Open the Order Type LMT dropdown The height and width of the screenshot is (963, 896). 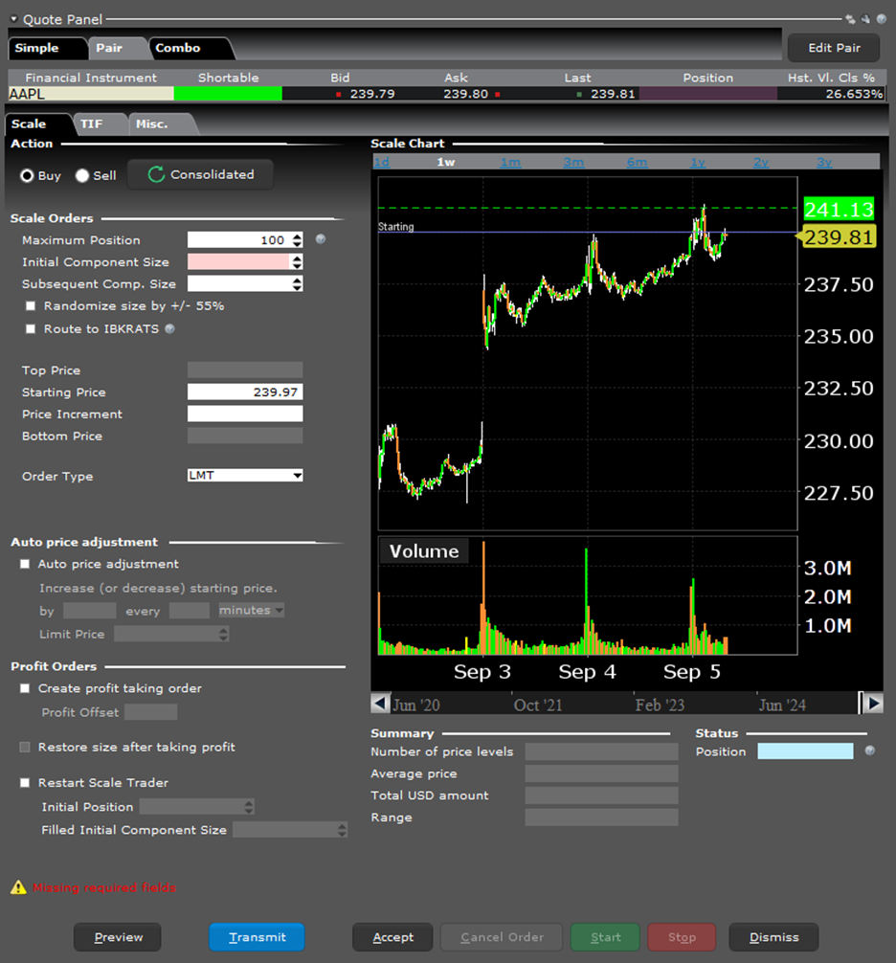click(245, 476)
